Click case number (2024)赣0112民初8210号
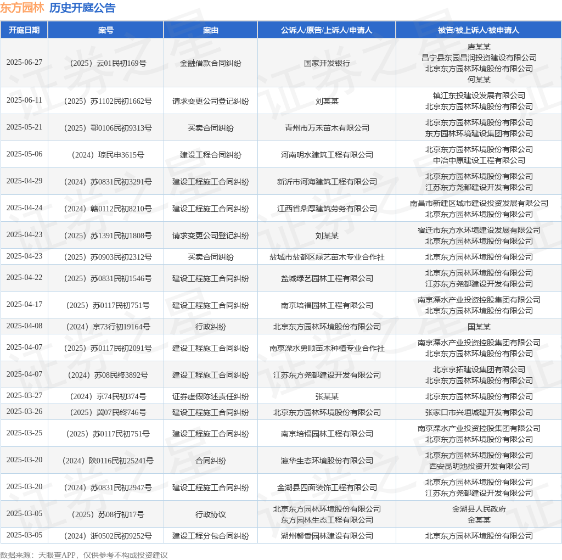This screenshot has height=560, width=562. tap(108, 209)
